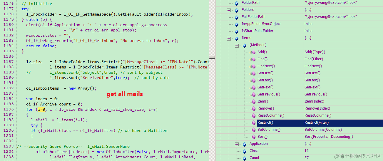Click the FullFolderPath property icon
Viewport: 383px width, 161px height.
237,17
